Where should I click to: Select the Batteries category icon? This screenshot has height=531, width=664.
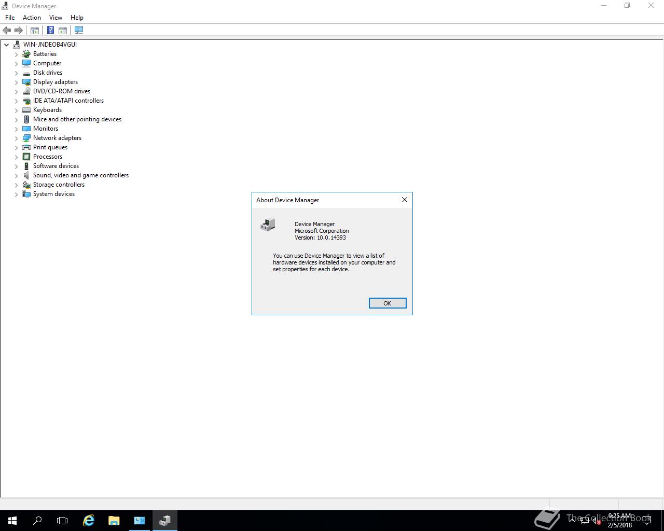point(26,54)
